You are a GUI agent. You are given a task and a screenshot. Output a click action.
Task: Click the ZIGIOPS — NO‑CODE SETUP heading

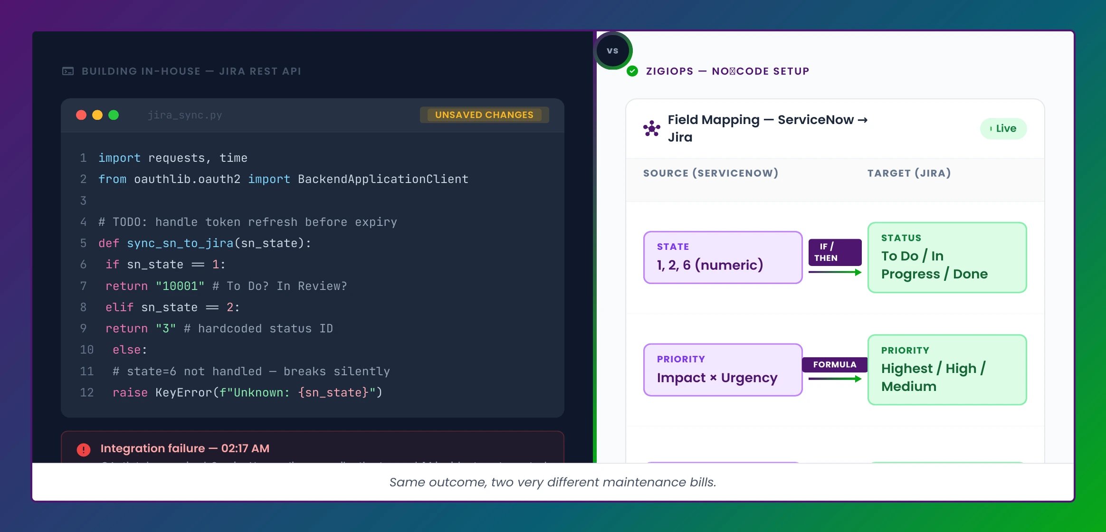tap(728, 71)
